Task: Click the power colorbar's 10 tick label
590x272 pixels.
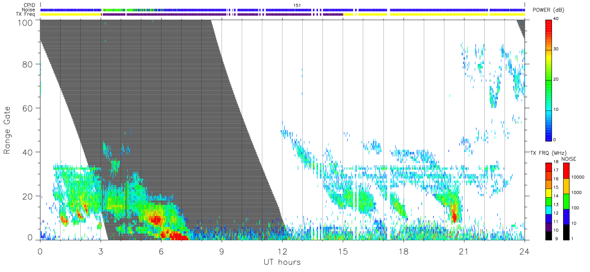Action: pyautogui.click(x=556, y=109)
